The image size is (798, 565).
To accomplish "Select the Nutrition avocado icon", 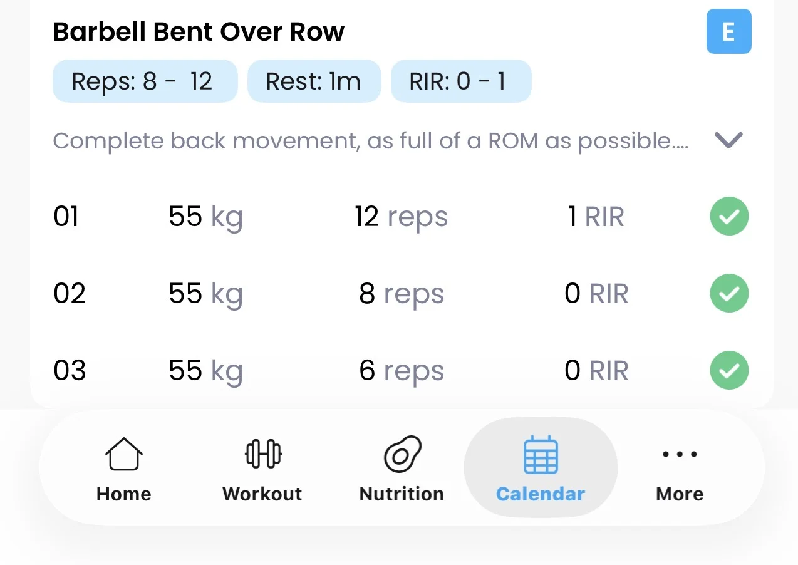I will [x=402, y=454].
